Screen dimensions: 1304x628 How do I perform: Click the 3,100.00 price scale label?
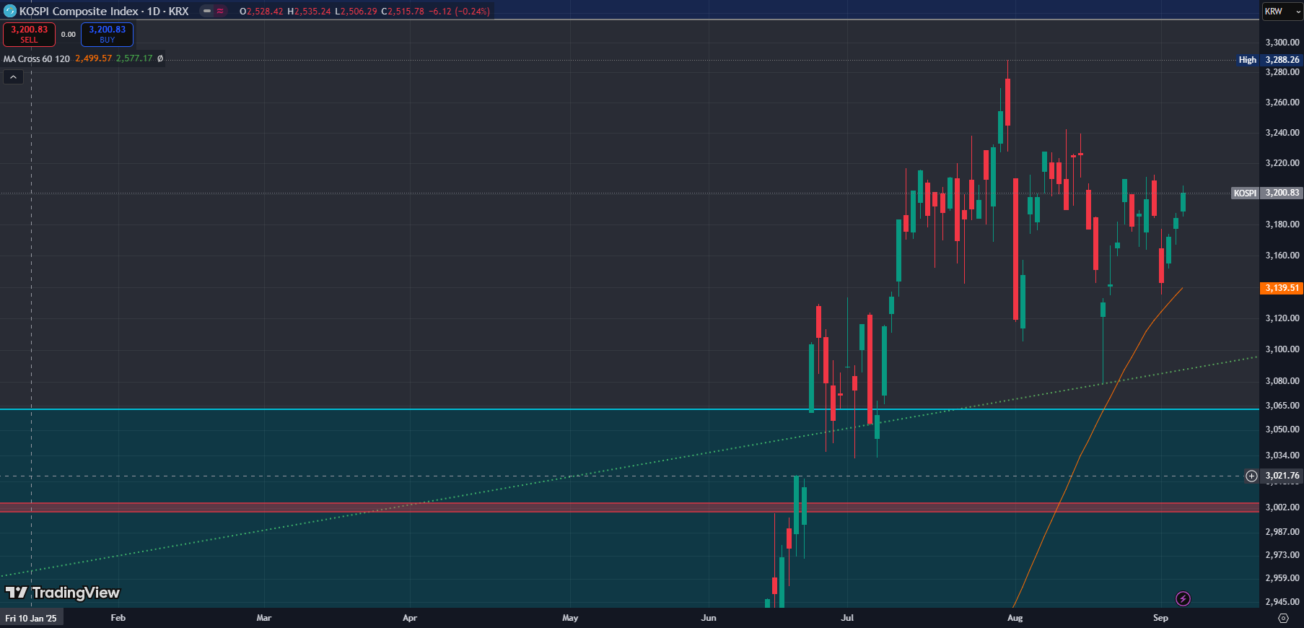1282,349
